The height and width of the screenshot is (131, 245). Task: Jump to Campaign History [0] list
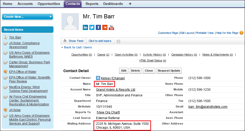184,55
